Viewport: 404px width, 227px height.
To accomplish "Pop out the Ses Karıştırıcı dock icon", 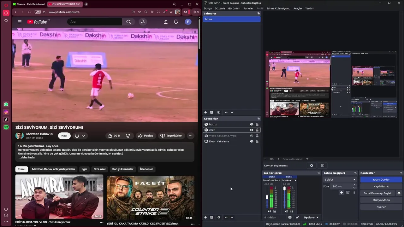I will [x=319, y=173].
